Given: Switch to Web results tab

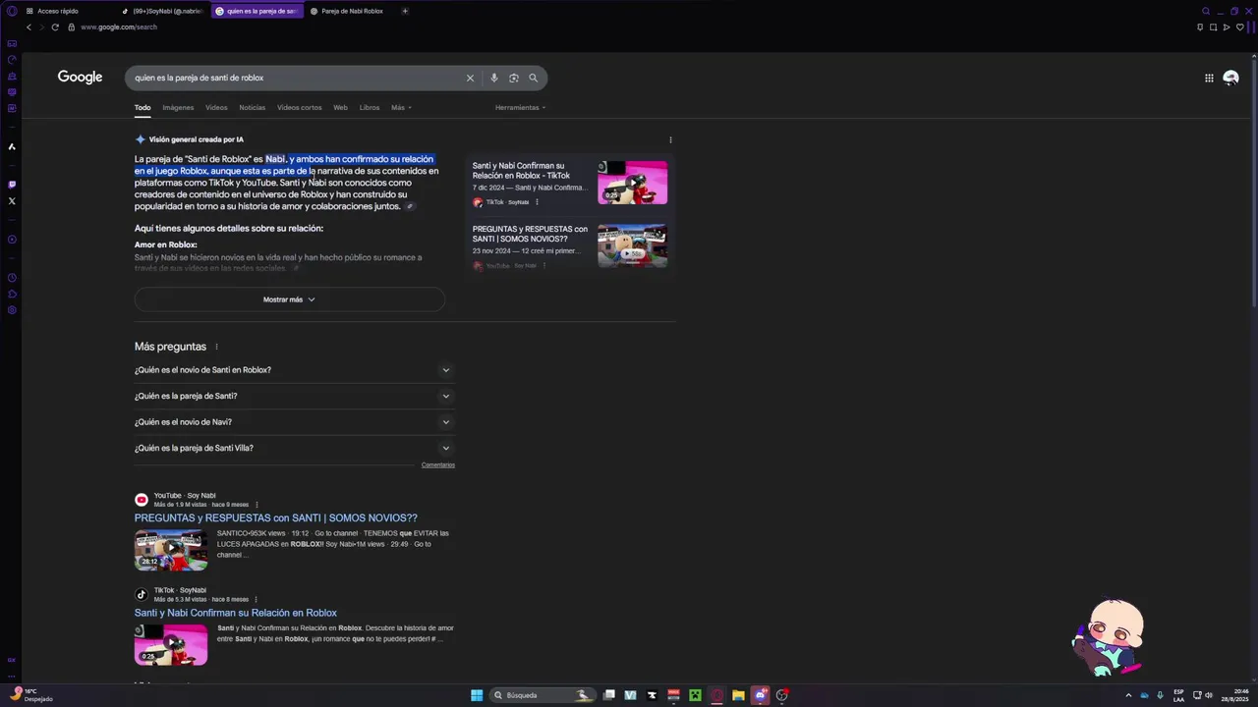Looking at the screenshot, I should tap(340, 107).
